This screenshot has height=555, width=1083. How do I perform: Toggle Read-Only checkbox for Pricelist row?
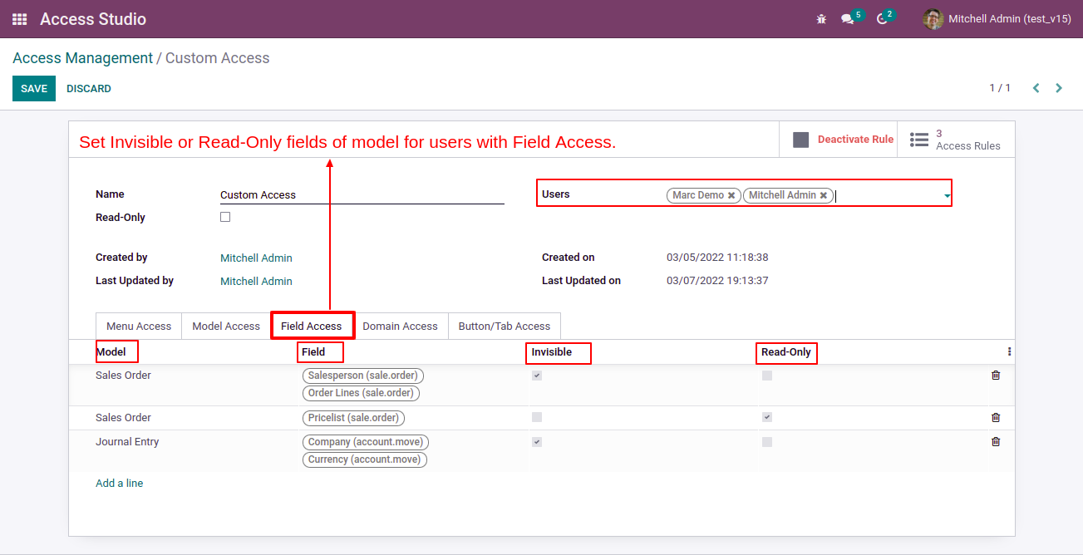[767, 417]
